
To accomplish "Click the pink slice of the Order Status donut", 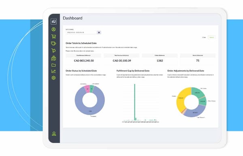I will coord(87,89).
